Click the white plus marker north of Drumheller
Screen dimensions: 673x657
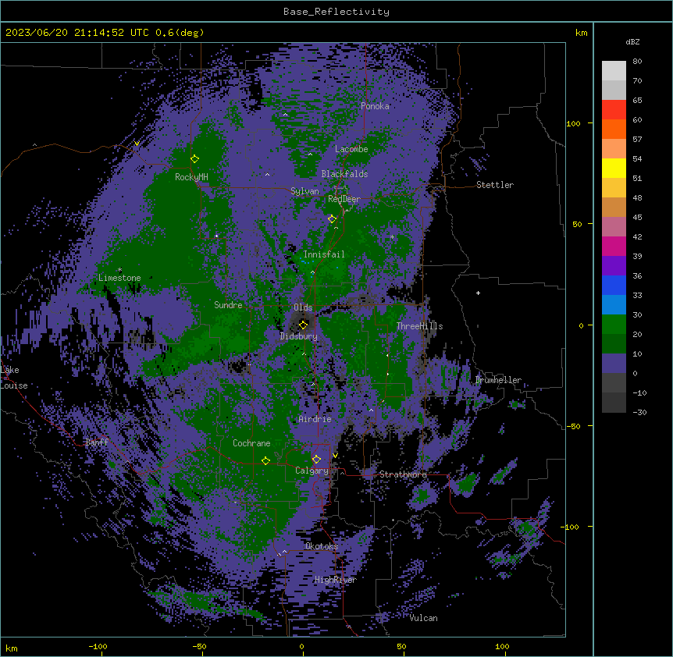pyautogui.click(x=478, y=293)
